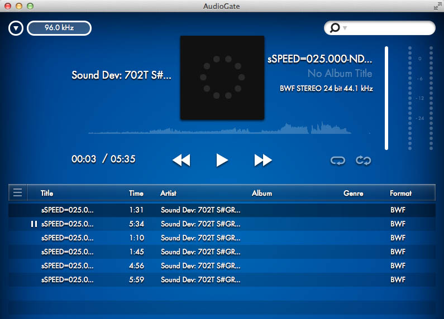Click inside the search text field
The width and height of the screenshot is (444, 319).
[391, 28]
